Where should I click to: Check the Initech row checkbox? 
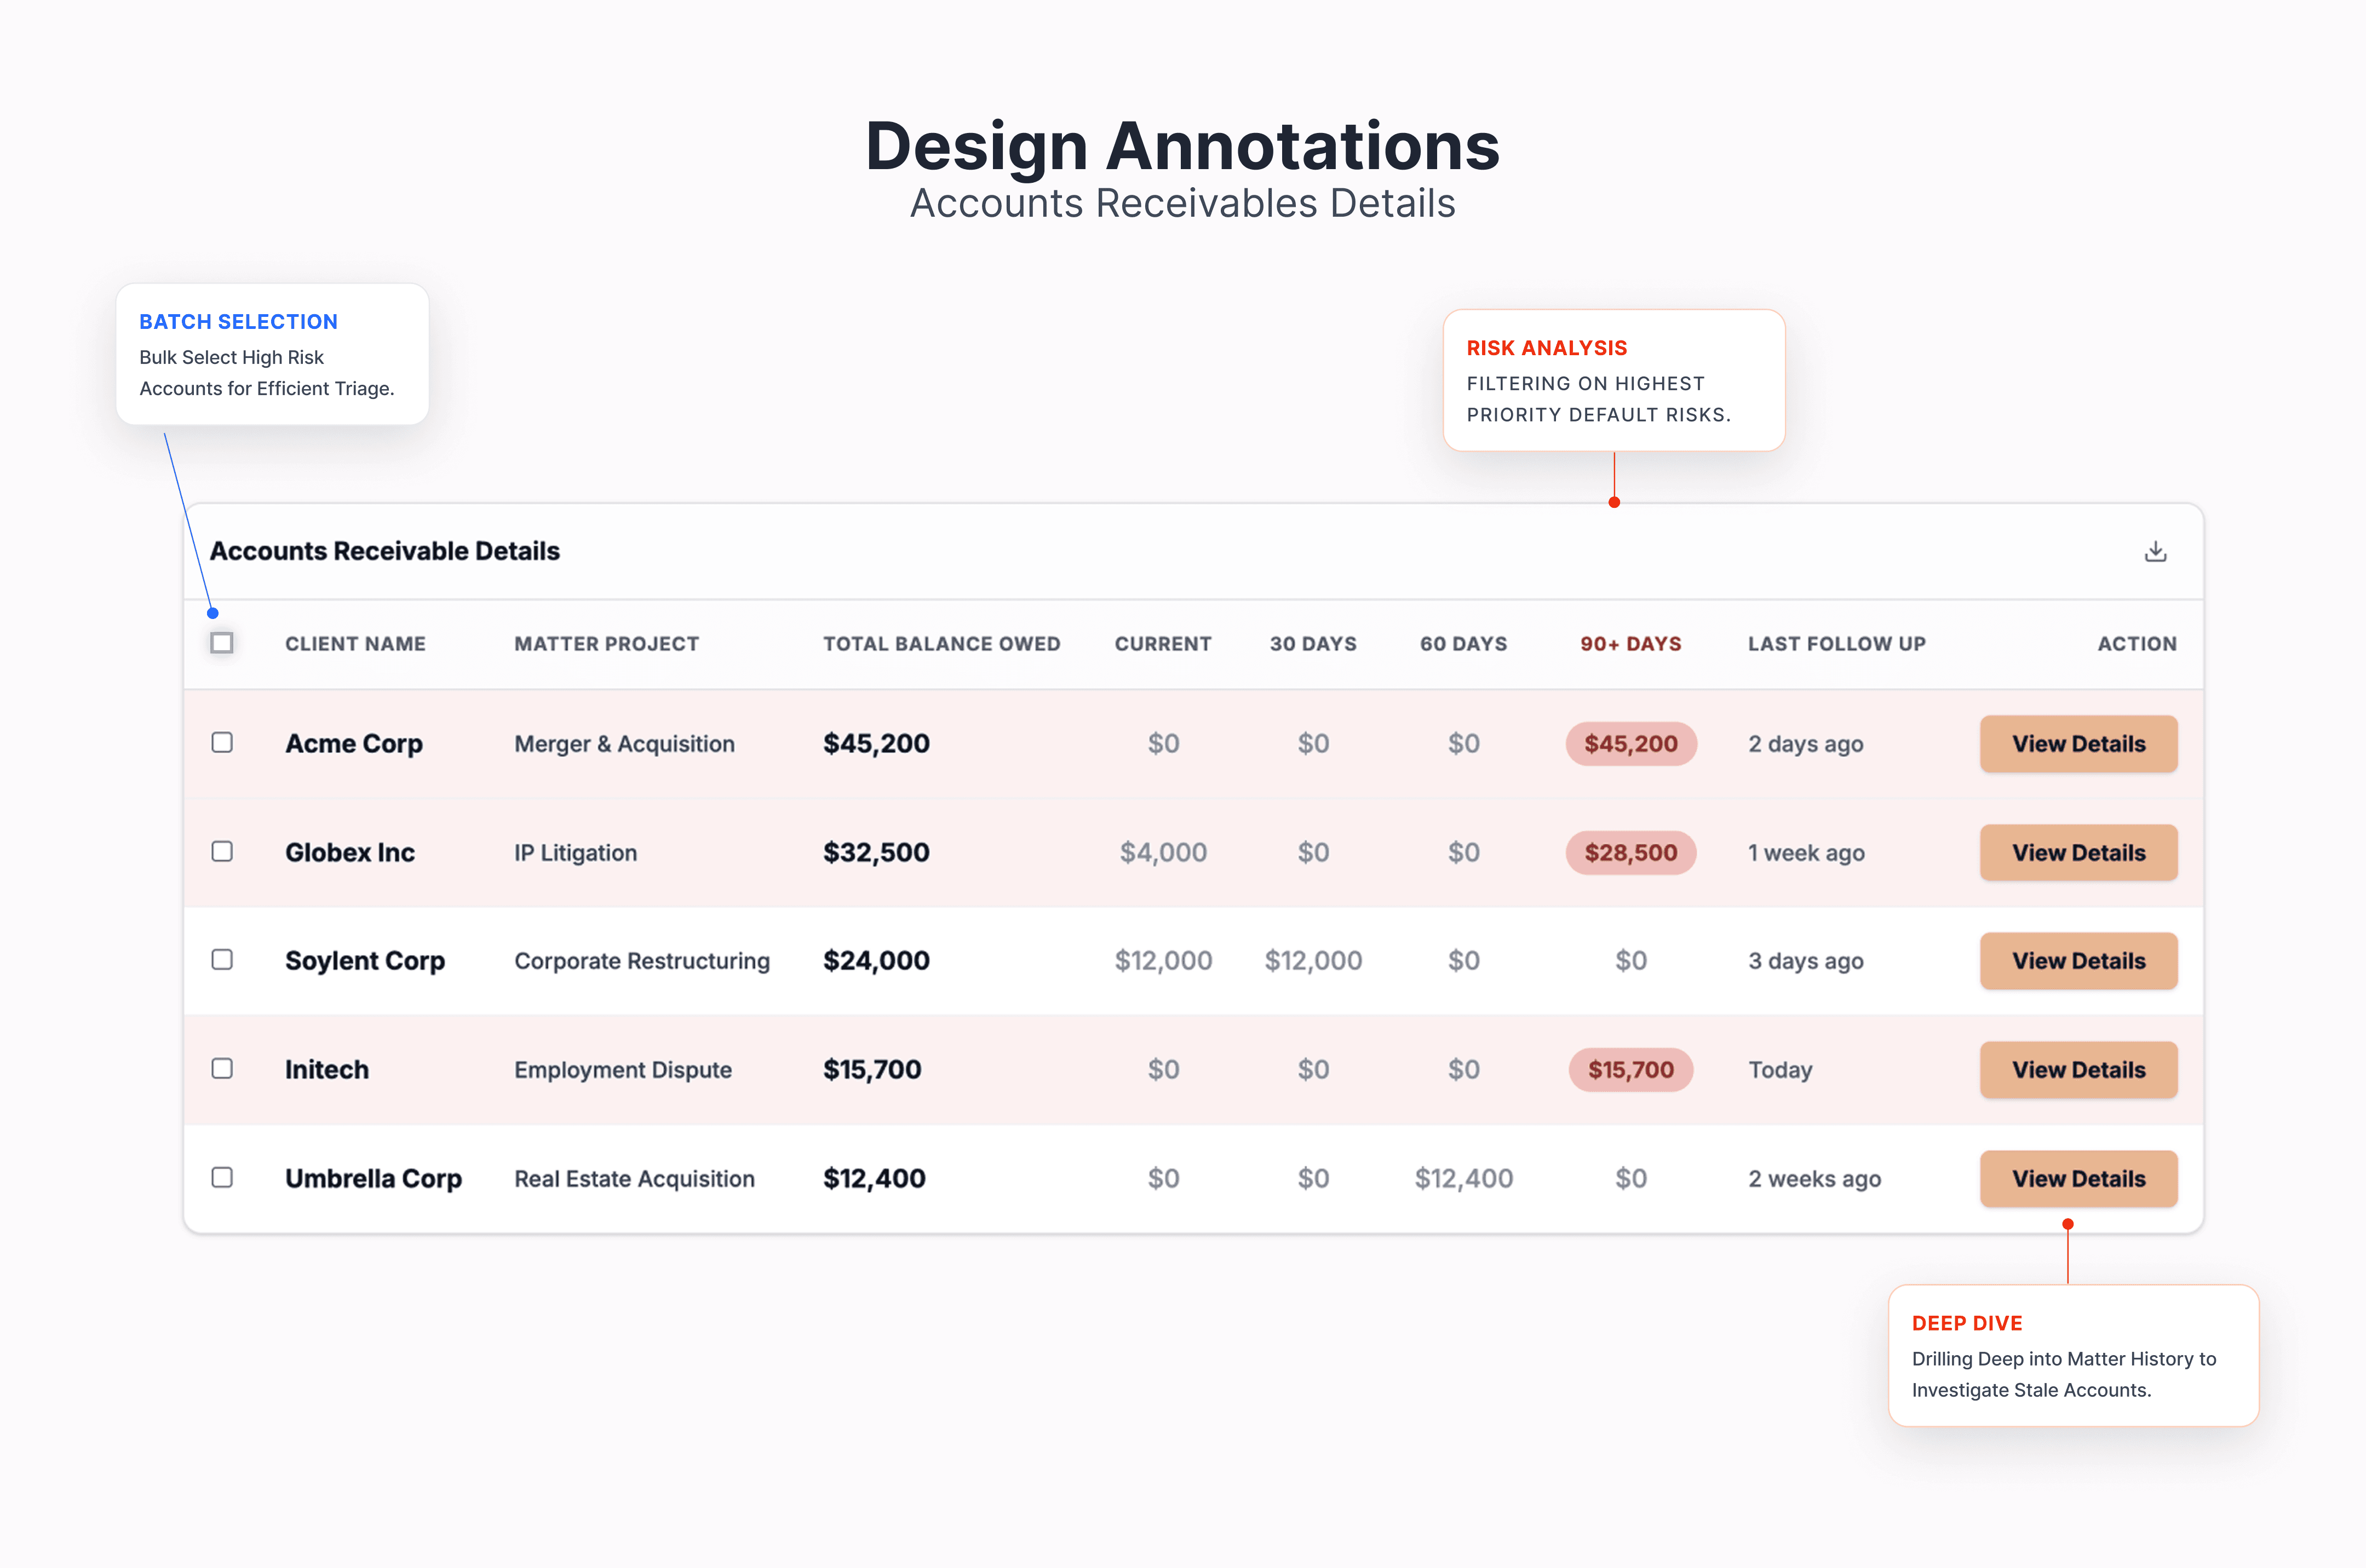point(222,1069)
